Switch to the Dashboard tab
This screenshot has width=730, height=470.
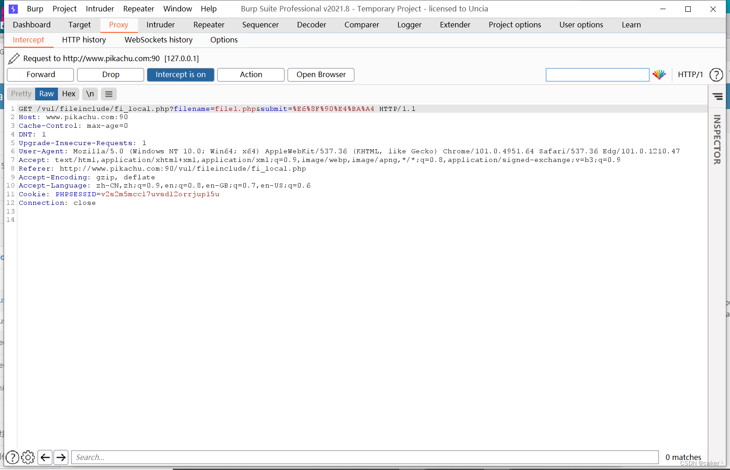pos(31,25)
